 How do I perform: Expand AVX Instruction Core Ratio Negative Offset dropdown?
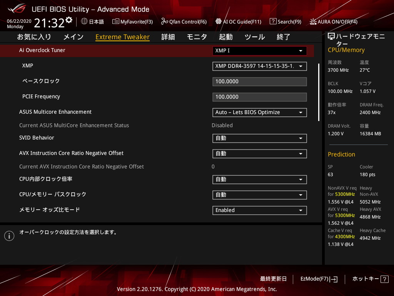pos(260,154)
